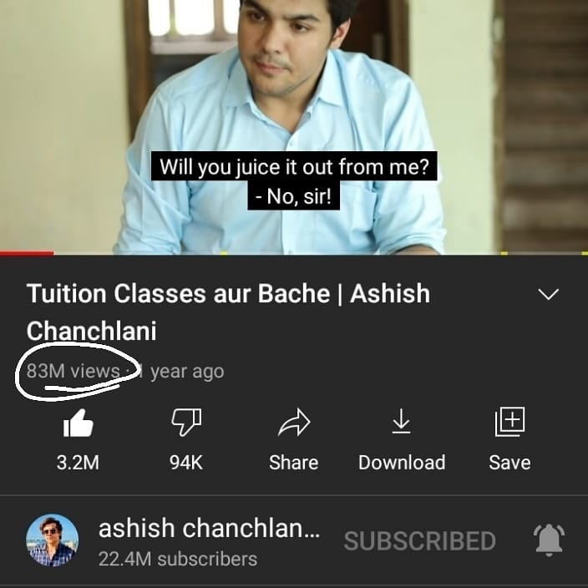Image resolution: width=588 pixels, height=588 pixels.
Task: Click the Download label
Action: (x=402, y=463)
